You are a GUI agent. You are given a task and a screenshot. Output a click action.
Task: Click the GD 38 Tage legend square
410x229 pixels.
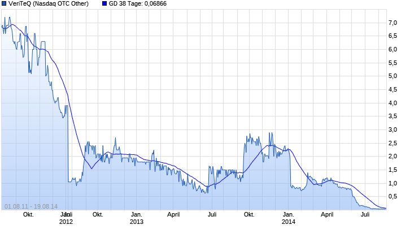pyautogui.click(x=104, y=3)
